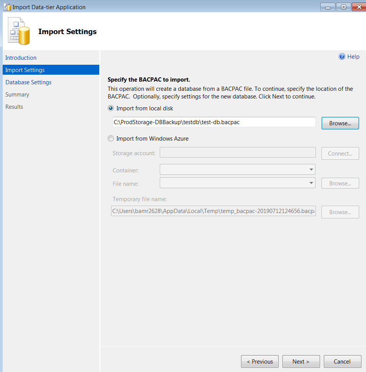Viewport: 366px width, 372px height.
Task: Select the Summary step in sidebar
Action: (17, 95)
